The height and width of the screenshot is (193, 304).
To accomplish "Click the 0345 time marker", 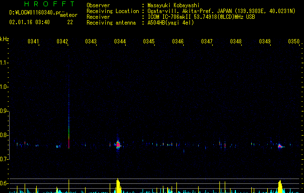I will pyautogui.click(x=149, y=41).
